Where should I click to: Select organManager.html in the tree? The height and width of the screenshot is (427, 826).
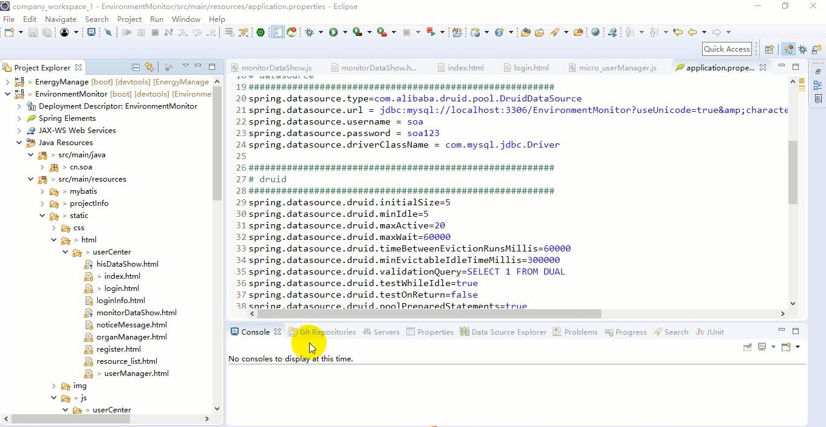tap(131, 337)
